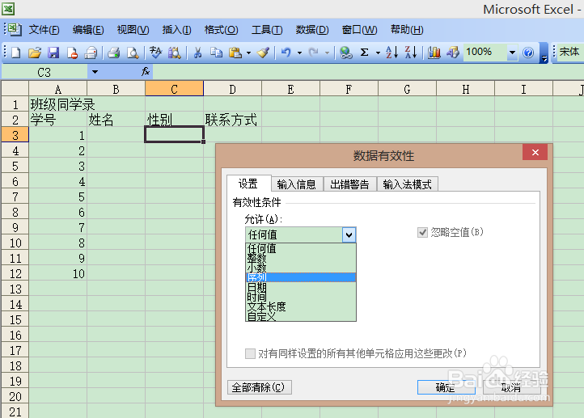584x418 pixels.
Task: Copy selection with the Copy icon
Action: 217,53
